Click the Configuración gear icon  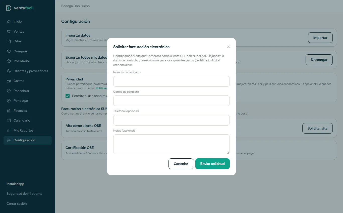(9, 140)
